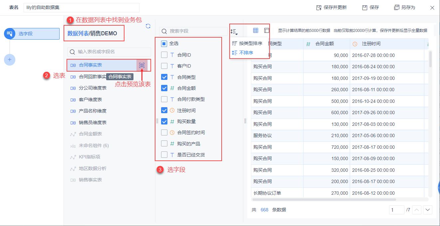Viewport: 440px width, 226px height.
Task: Uncheck the 合同金额 field checkbox
Action: [164, 88]
